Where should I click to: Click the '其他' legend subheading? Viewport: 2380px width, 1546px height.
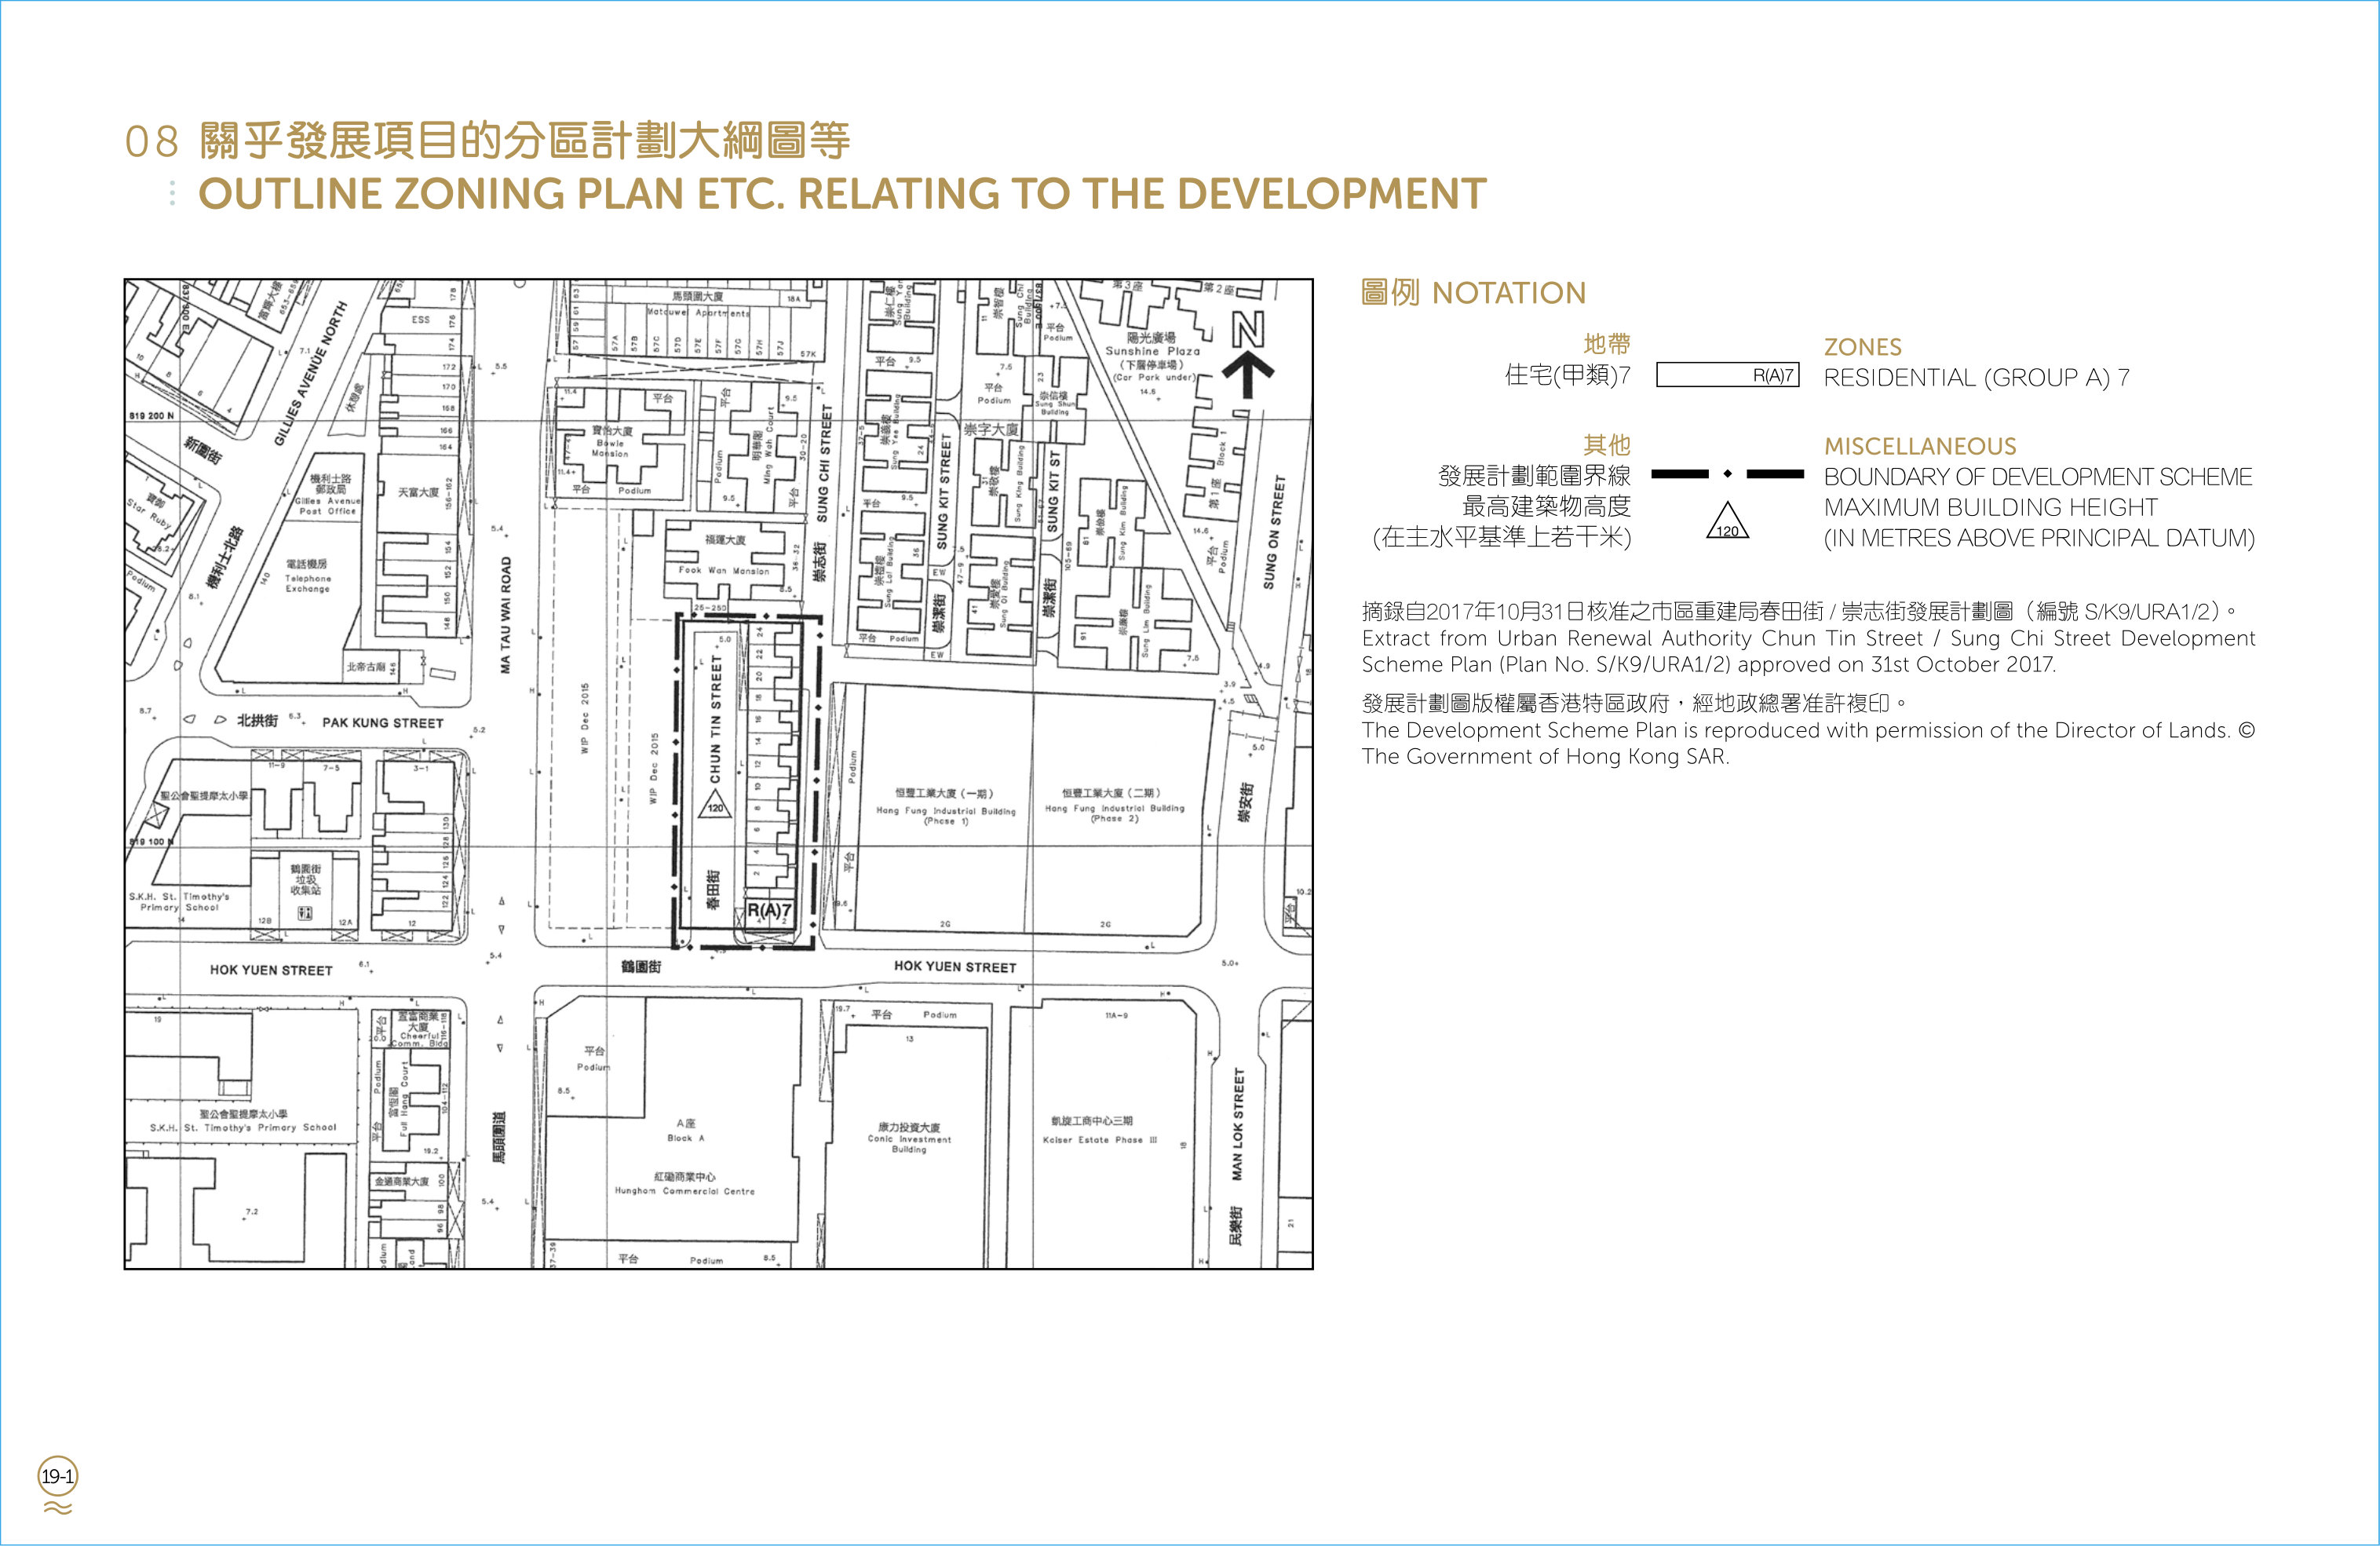(x=1606, y=445)
